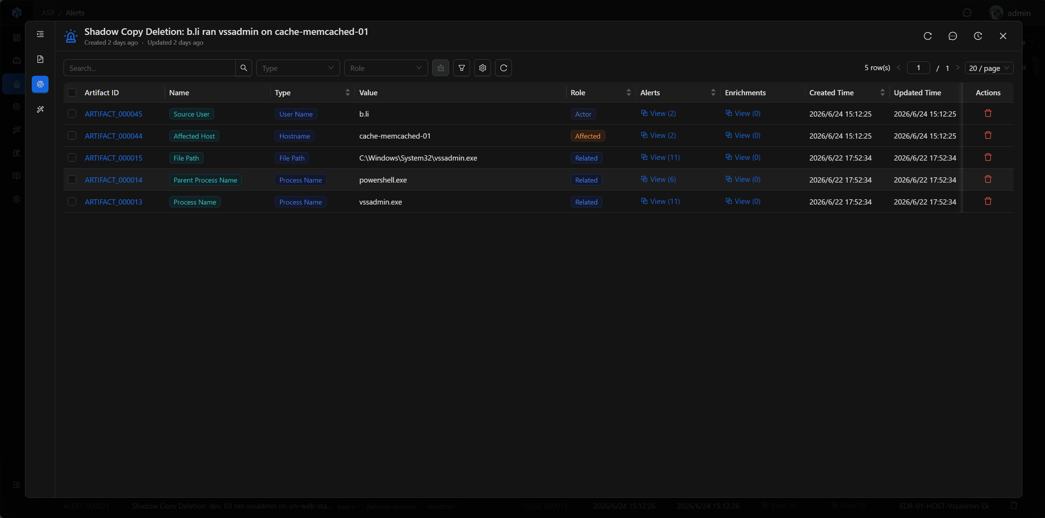
Task: Open the magic wand enrichment tab icon
Action: point(40,110)
